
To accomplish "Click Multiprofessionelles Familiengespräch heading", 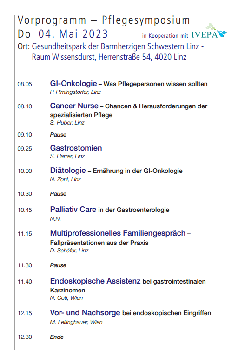I will tap(118, 233).
